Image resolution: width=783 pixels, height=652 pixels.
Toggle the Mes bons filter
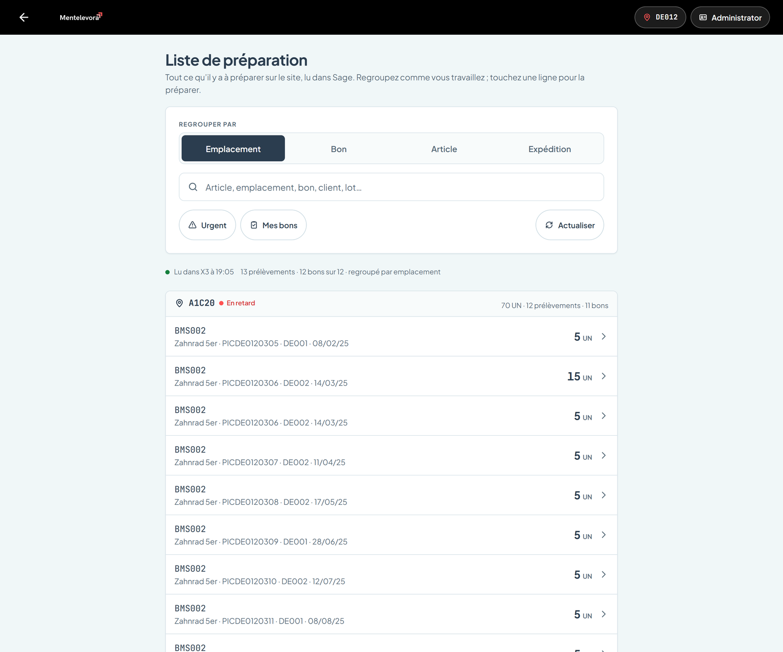tap(274, 225)
